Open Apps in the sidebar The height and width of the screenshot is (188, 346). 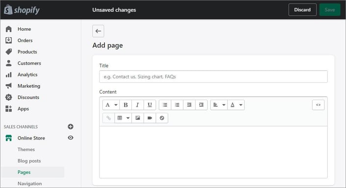(23, 109)
